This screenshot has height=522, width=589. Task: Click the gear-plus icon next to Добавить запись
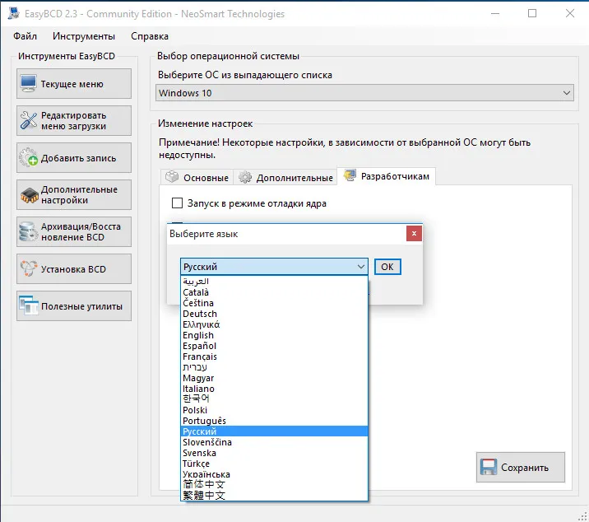point(29,157)
